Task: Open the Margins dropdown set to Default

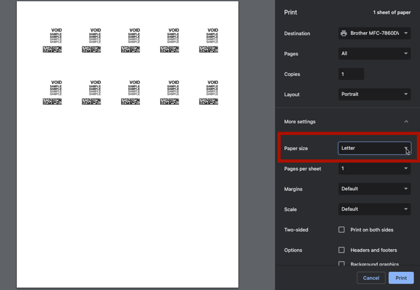Action: (374, 189)
